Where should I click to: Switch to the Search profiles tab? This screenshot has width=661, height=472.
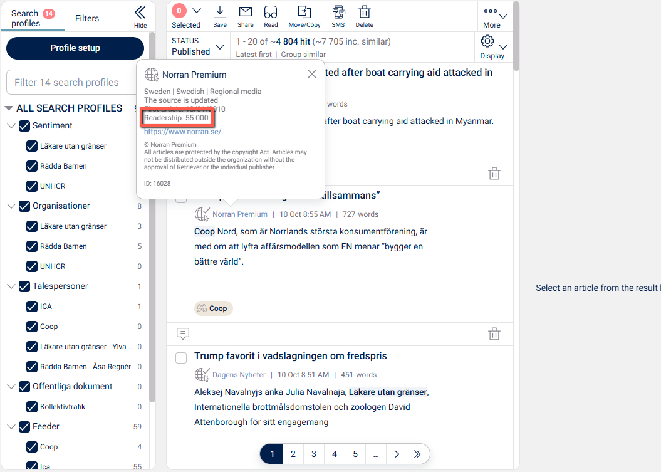point(33,18)
